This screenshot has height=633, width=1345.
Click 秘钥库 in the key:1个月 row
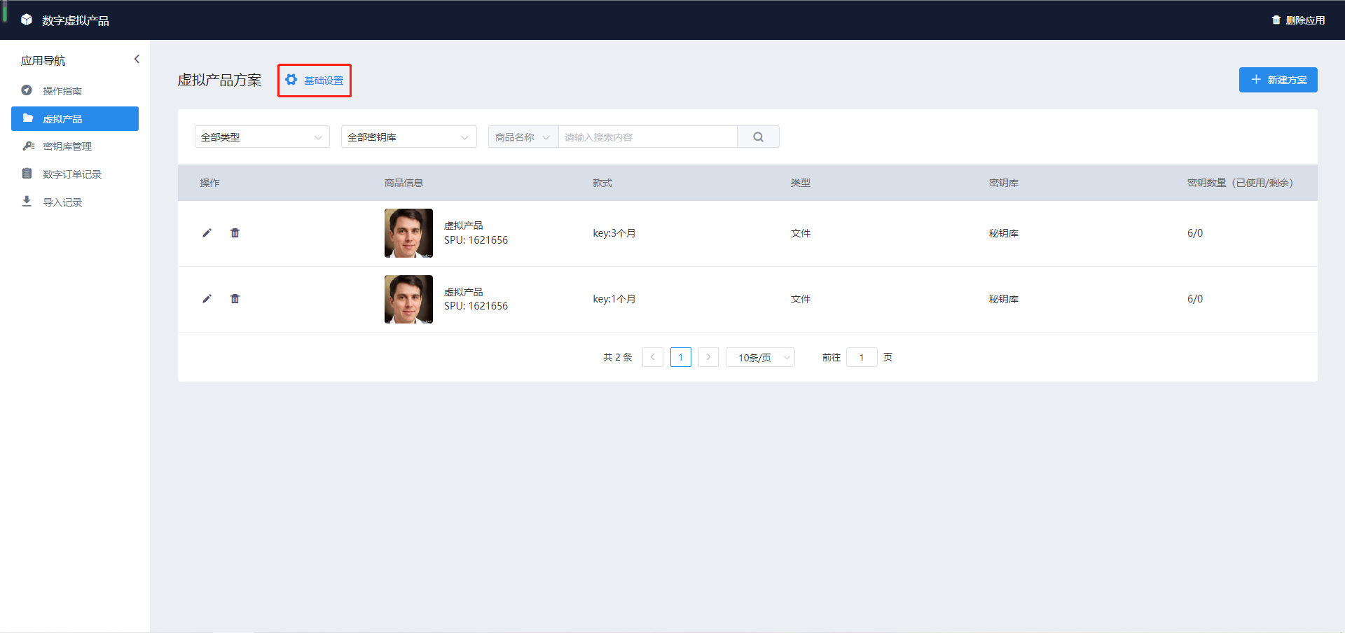[x=1004, y=299]
